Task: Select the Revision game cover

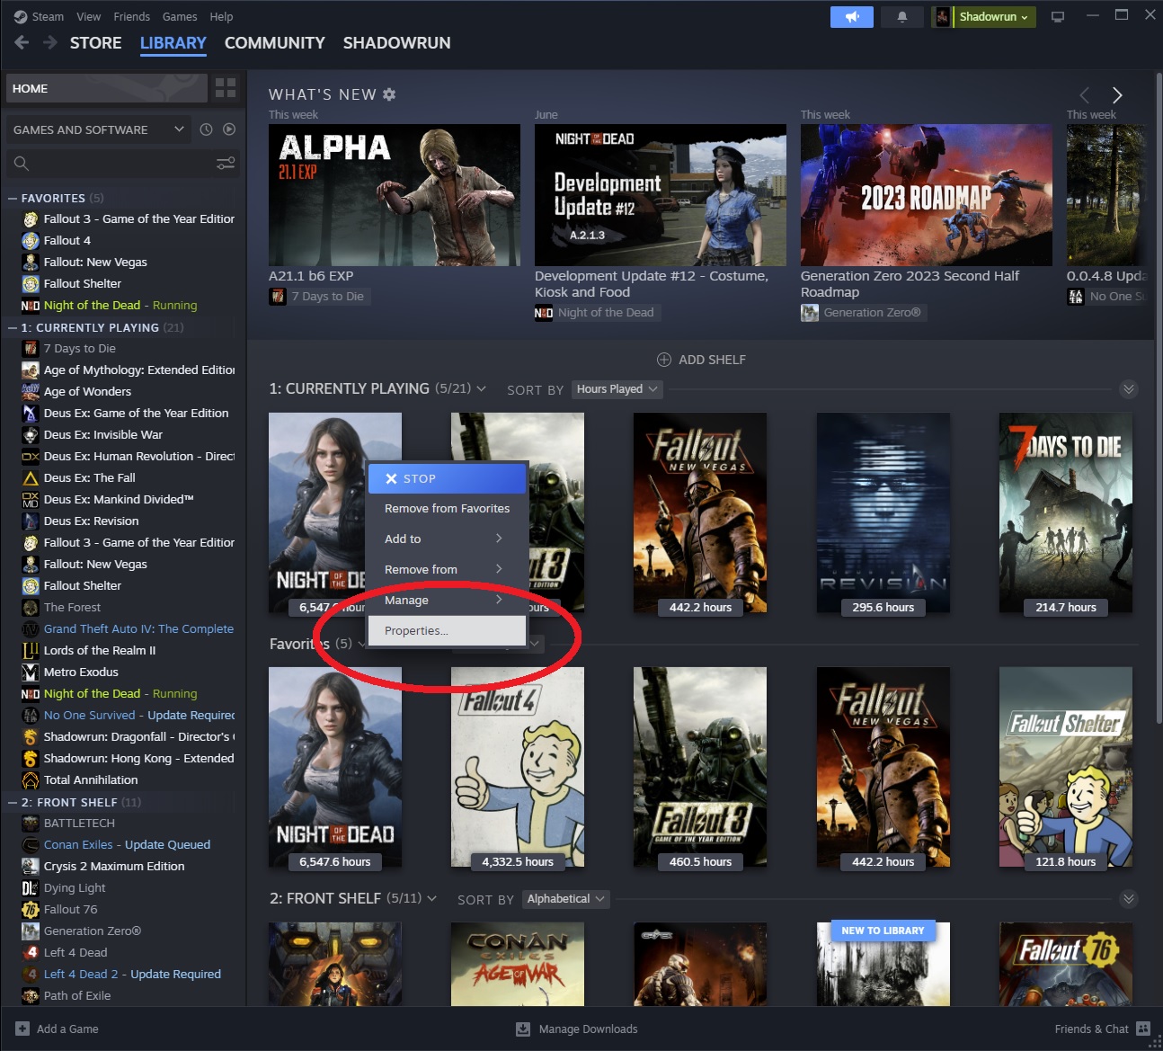Action: (x=883, y=513)
